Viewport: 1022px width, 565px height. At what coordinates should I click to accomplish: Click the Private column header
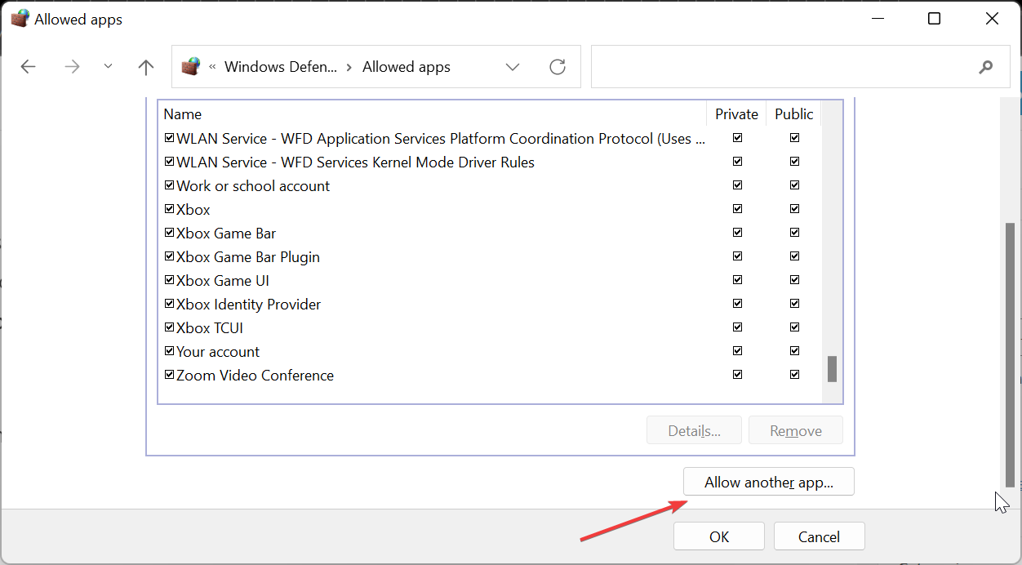(737, 114)
